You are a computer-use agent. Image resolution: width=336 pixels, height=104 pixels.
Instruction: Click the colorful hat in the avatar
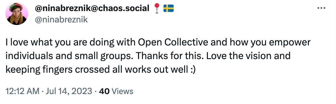(16, 7)
